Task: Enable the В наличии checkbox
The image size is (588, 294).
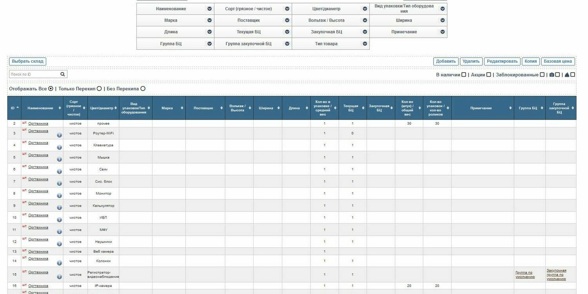Action: (x=464, y=74)
